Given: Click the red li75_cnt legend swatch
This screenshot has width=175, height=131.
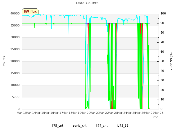Looking at the screenshot, I should pos(48,126).
